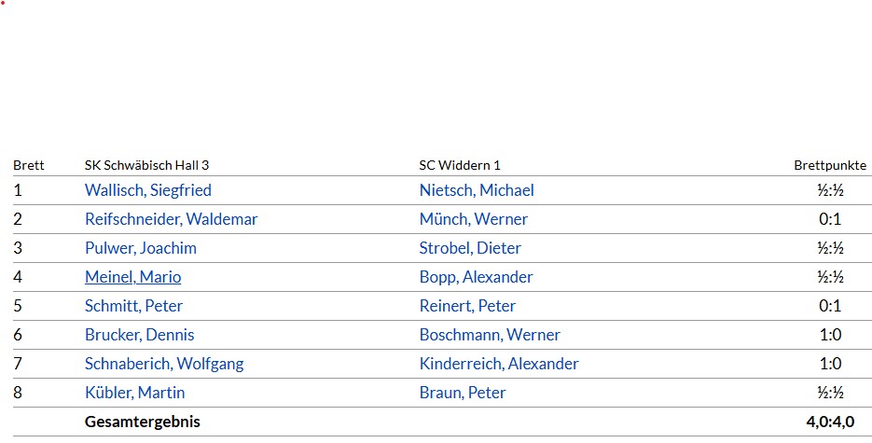Open Schnaberich, Wolfgang player link
This screenshot has height=443, width=872.
[164, 364]
